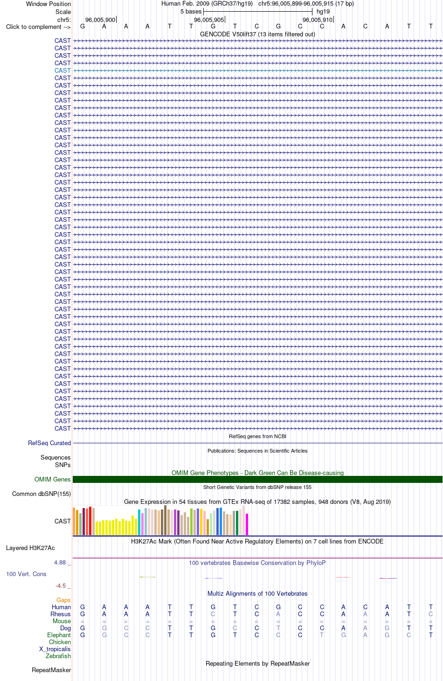
Task: Click the Elephant alignment row label
Action: point(59,635)
